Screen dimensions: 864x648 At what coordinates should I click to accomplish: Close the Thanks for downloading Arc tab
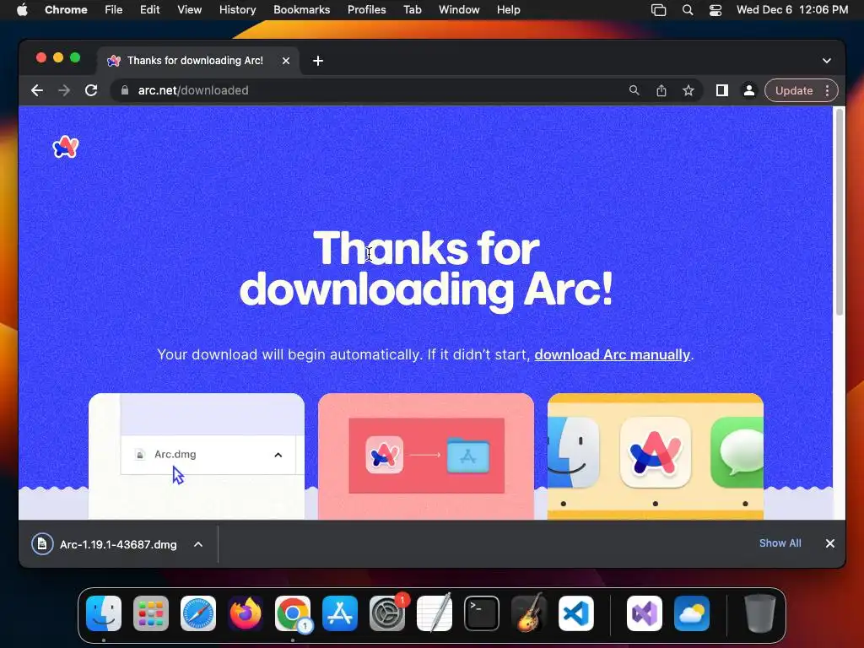coord(286,61)
